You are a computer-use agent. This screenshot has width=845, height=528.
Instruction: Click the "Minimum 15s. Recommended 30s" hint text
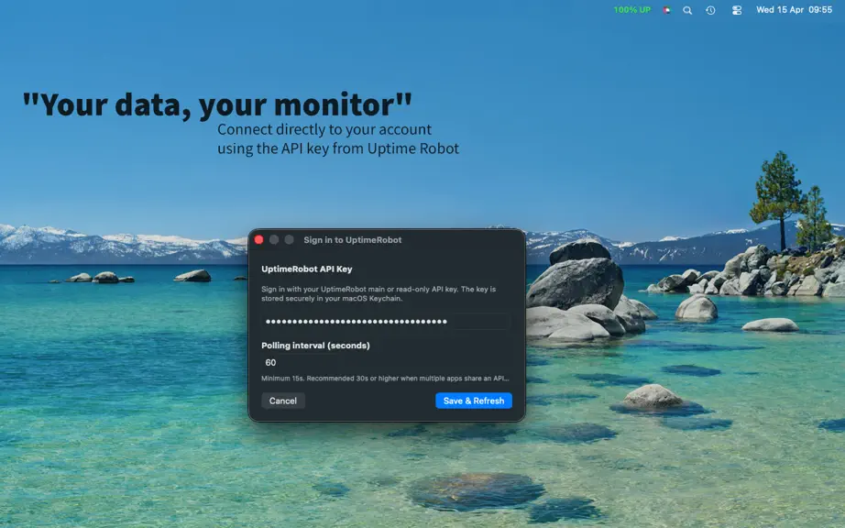(385, 379)
